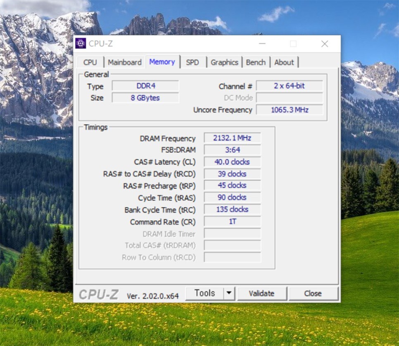The width and height of the screenshot is (399, 346).
Task: Click the empty DRAM Idle Timer field
Action: pos(232,233)
